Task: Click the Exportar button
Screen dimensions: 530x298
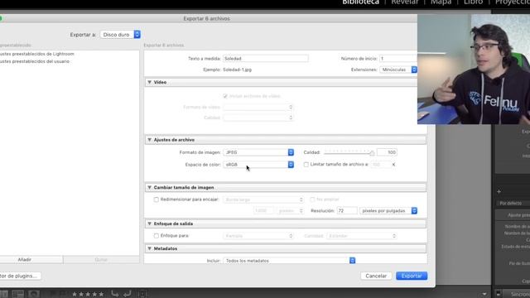Action: click(x=412, y=276)
